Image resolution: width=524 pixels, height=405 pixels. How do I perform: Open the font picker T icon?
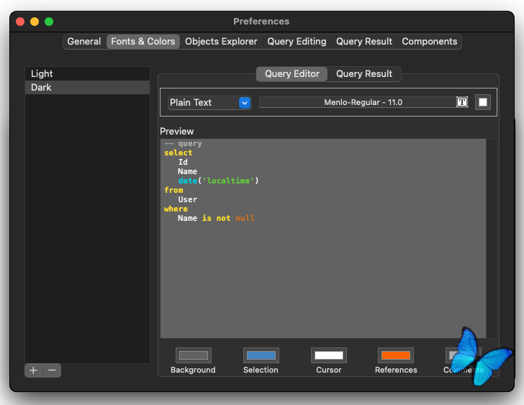coord(462,102)
